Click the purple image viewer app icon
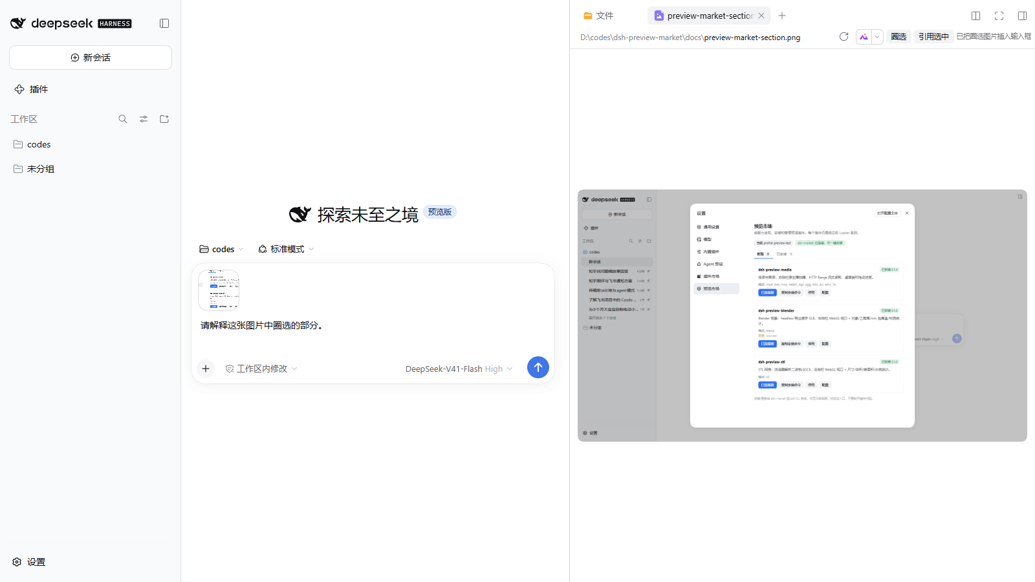 click(864, 37)
